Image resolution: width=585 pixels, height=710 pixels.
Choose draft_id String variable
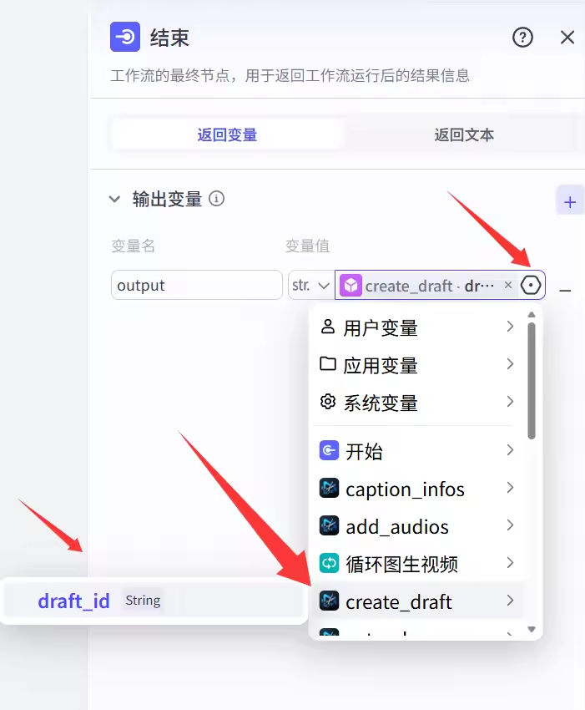(73, 601)
